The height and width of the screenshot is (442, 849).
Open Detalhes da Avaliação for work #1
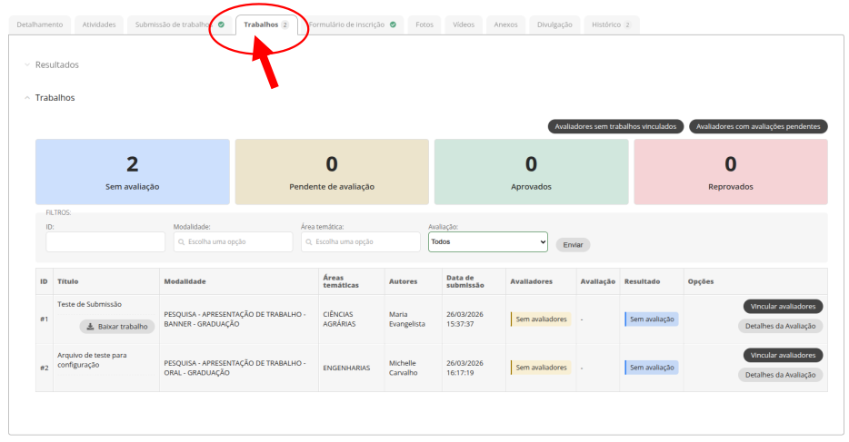point(780,326)
